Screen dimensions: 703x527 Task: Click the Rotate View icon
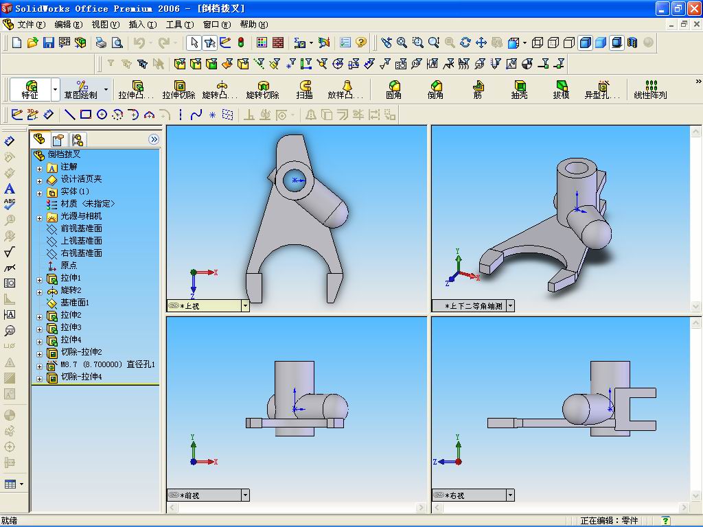click(x=465, y=43)
